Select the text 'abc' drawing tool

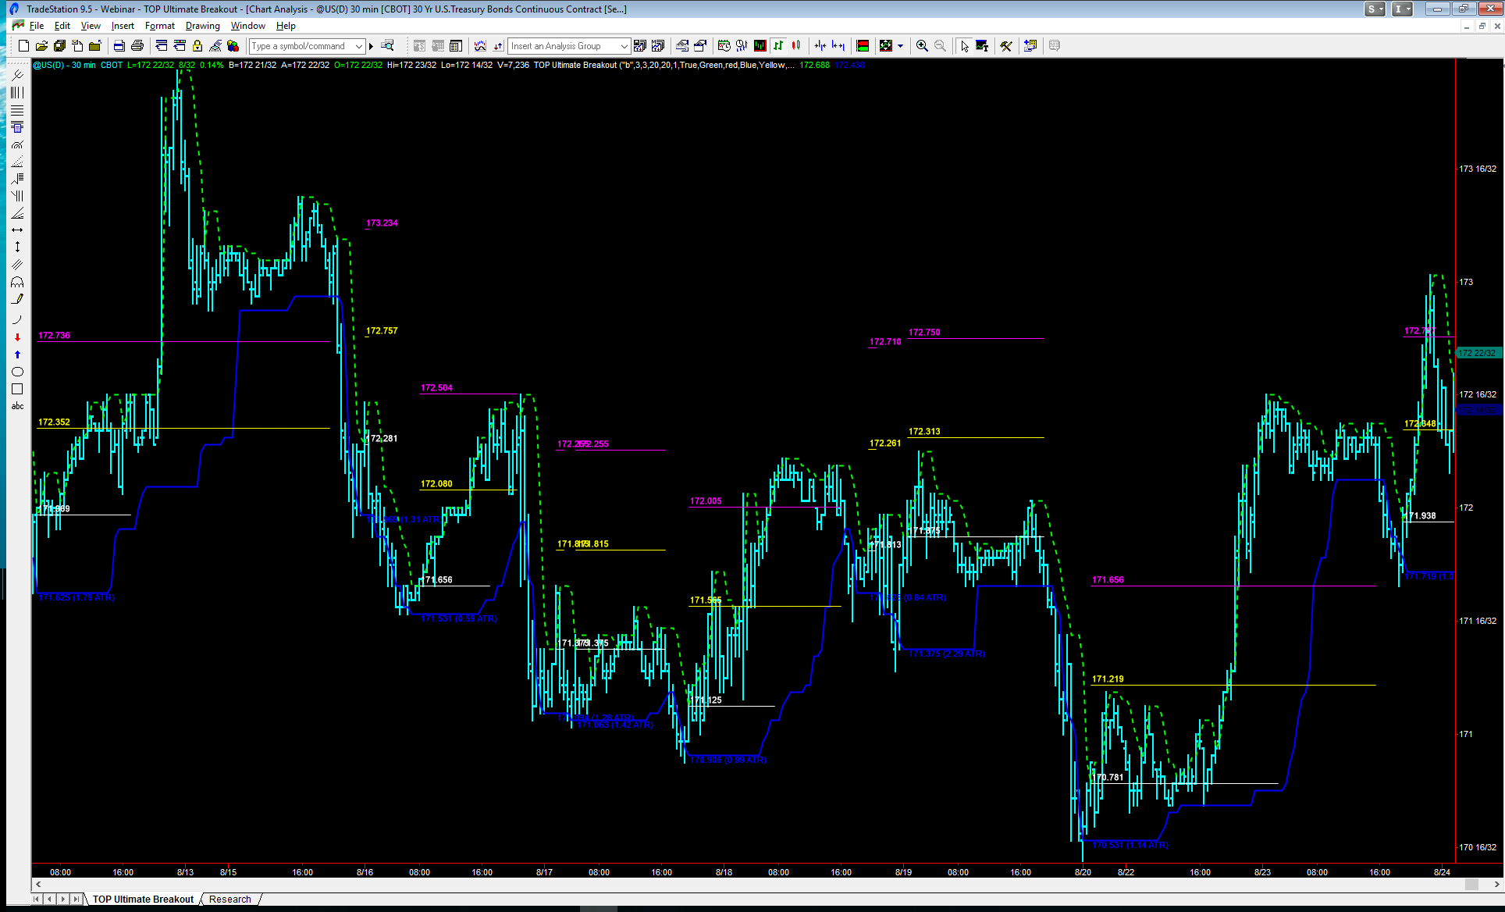click(17, 406)
